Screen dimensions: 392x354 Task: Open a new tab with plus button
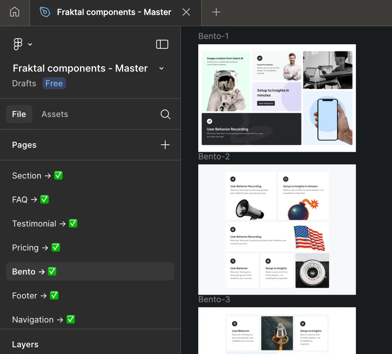(x=216, y=12)
